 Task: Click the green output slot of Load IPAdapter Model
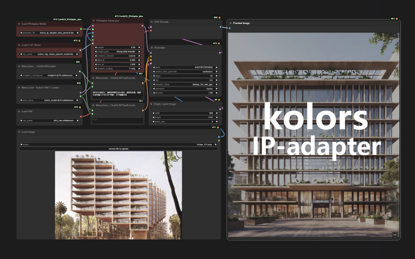coord(81,29)
